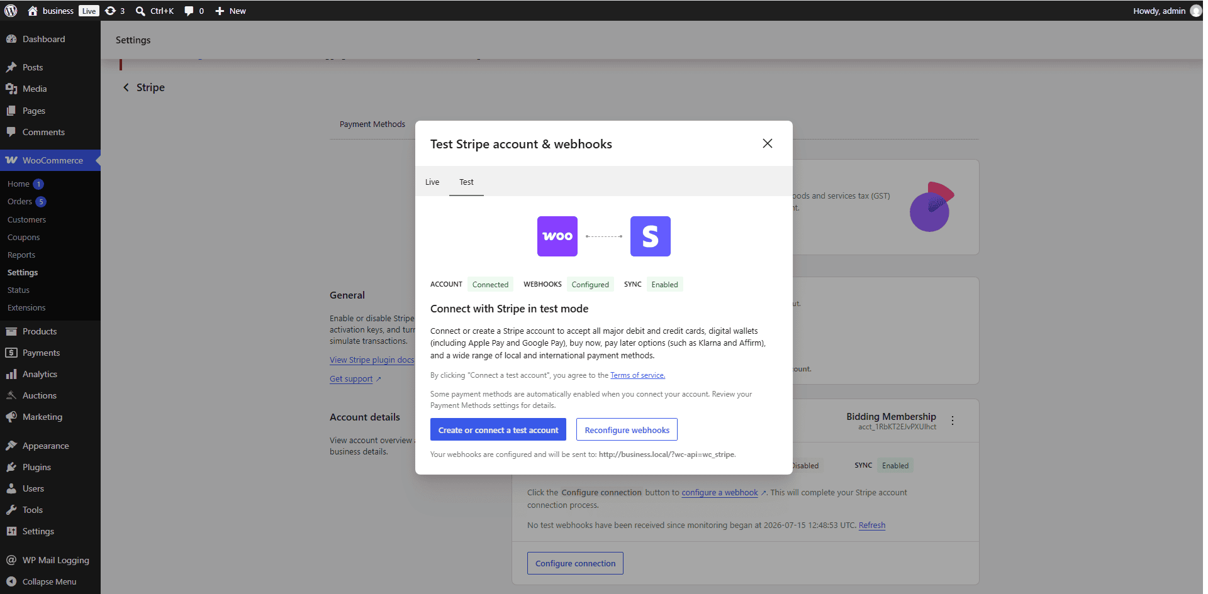Screen dimensions: 1208x594
Task: Click the WP Mail Logging icon
Action: [x=11, y=560]
